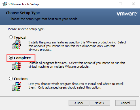Click the VMware Tools Setup title text
Screen dimensions: 140x110
tap(24, 4)
